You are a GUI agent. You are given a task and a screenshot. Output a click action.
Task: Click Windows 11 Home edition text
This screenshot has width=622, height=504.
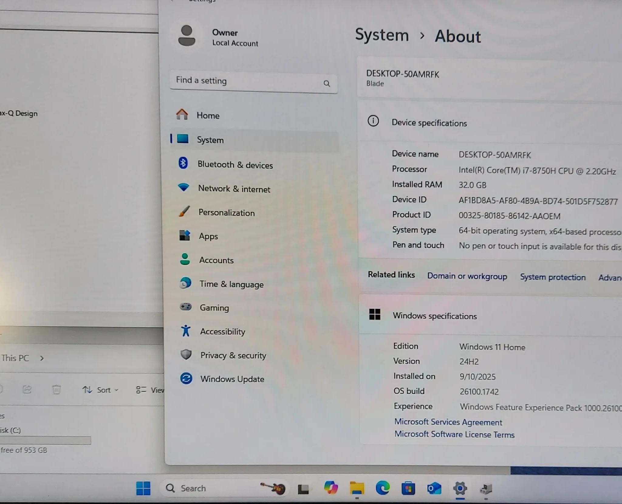(492, 347)
